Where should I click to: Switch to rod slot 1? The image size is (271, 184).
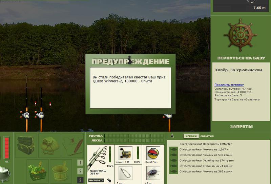(80, 163)
